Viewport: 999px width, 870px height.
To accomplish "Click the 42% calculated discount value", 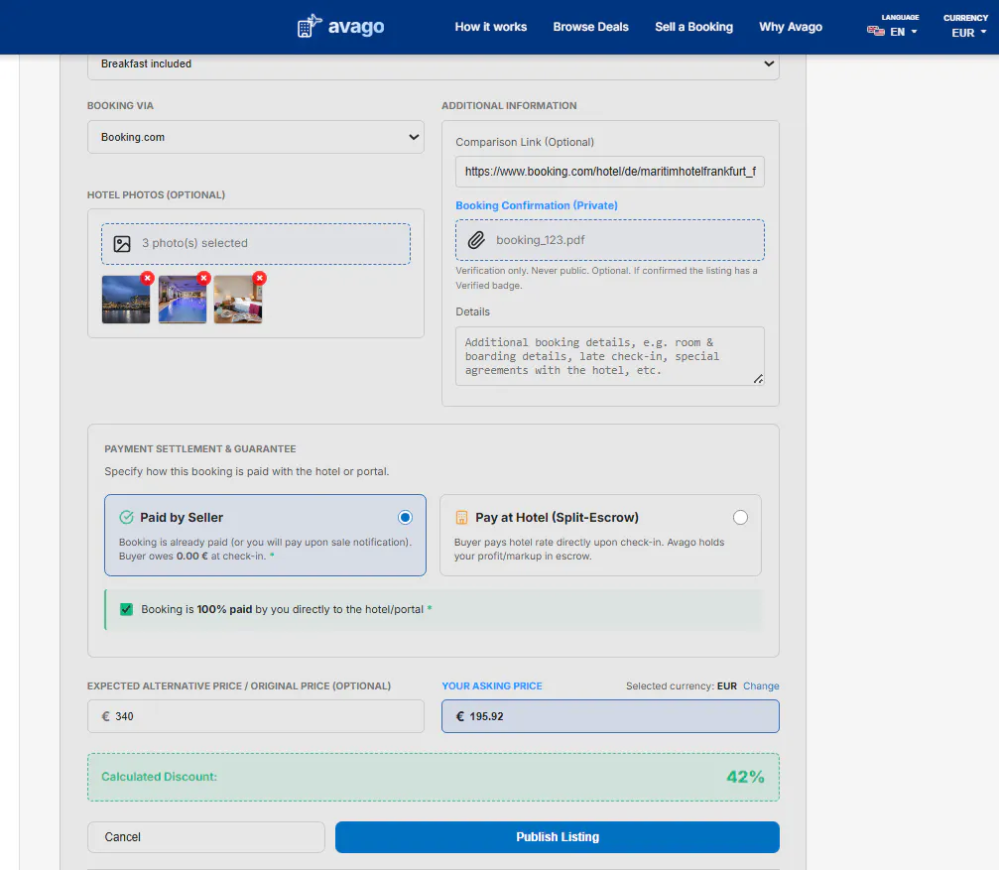I will coord(745,777).
